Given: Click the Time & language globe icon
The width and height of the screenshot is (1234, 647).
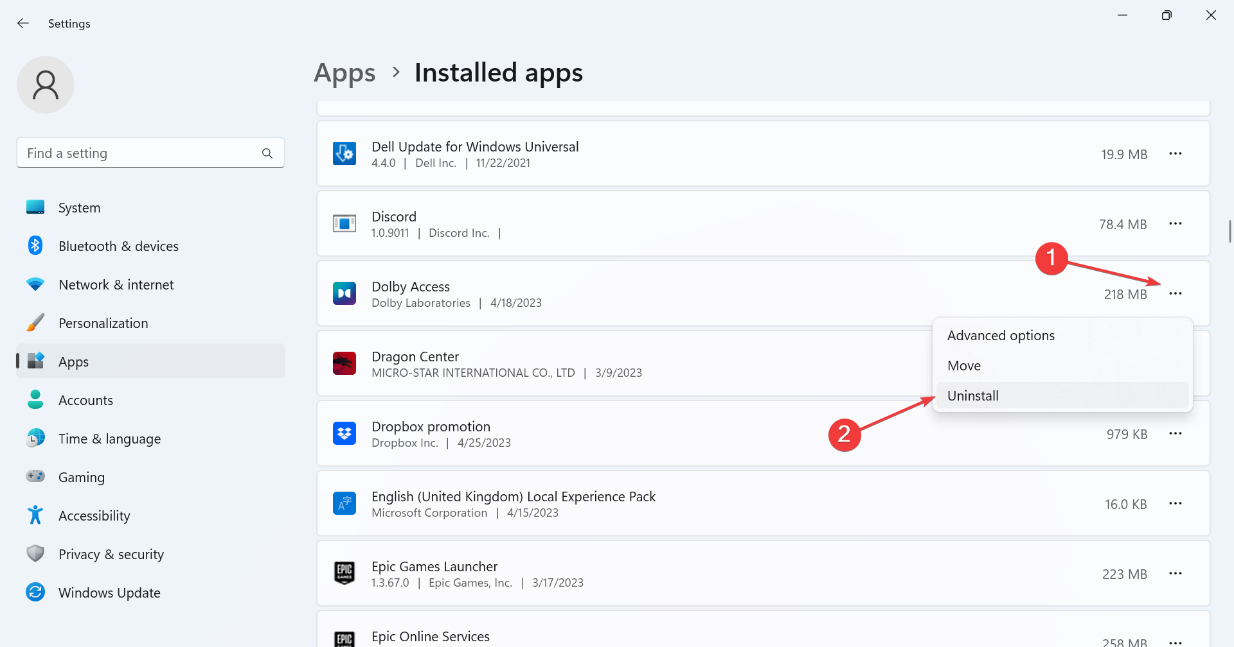Looking at the screenshot, I should coord(35,438).
